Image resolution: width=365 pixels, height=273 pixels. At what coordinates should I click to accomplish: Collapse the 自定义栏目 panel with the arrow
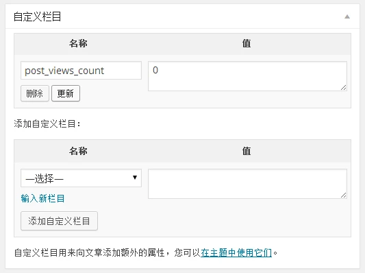coord(347,16)
